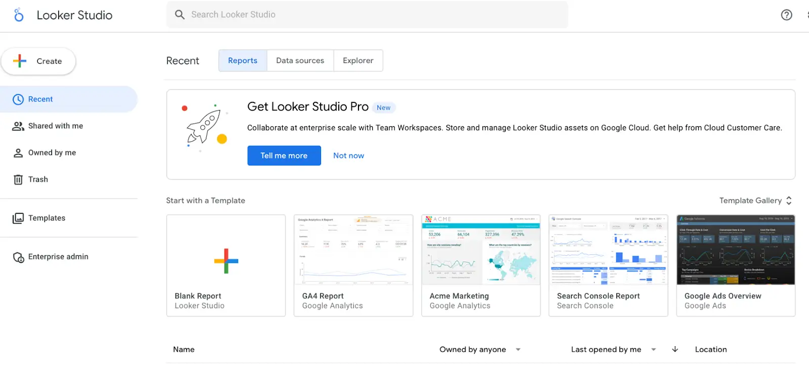Click the Looker Studio logo icon
809x384 pixels.
(x=19, y=15)
